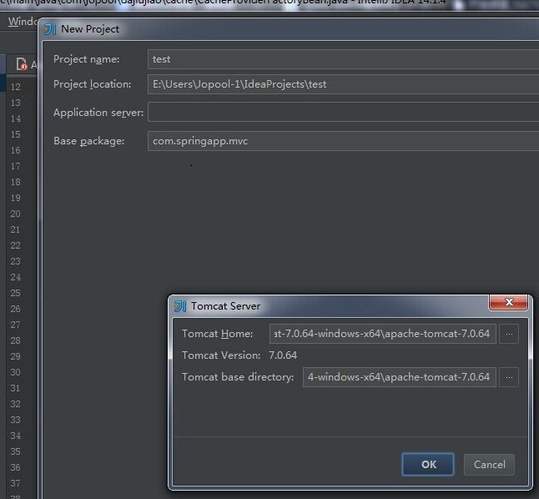Click line number 25 in editor gutter

[16, 293]
